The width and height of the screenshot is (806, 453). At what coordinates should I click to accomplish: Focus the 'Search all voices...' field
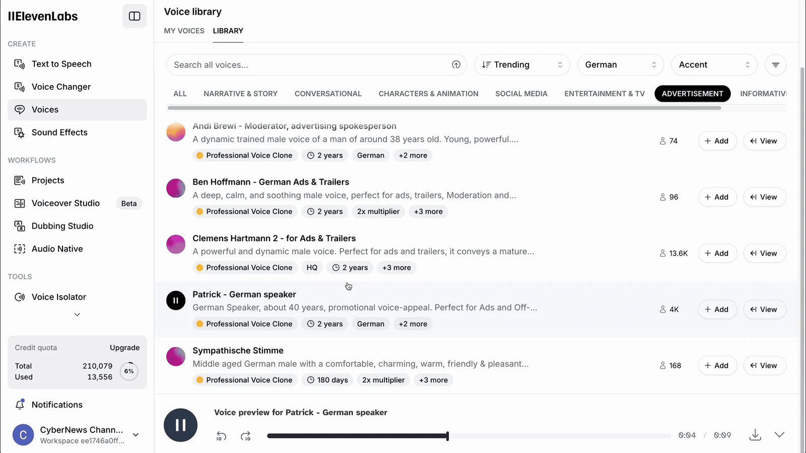click(x=316, y=65)
